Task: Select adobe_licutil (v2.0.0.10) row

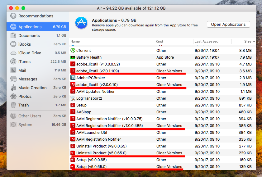Action: point(162,84)
